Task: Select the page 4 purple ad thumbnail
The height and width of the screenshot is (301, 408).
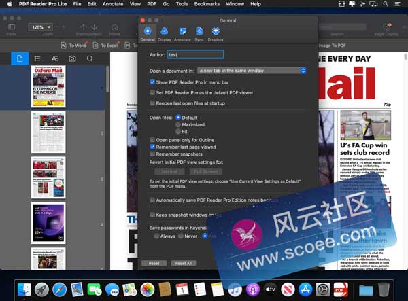Action: [48, 223]
